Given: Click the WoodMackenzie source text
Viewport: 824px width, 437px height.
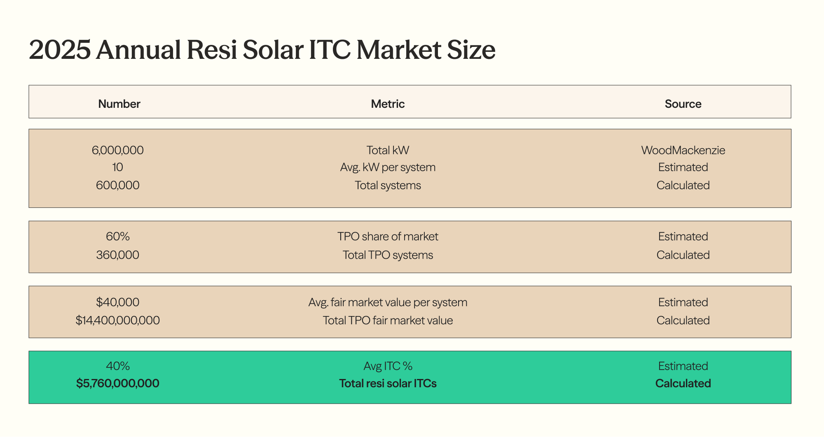Looking at the screenshot, I should (x=683, y=150).
